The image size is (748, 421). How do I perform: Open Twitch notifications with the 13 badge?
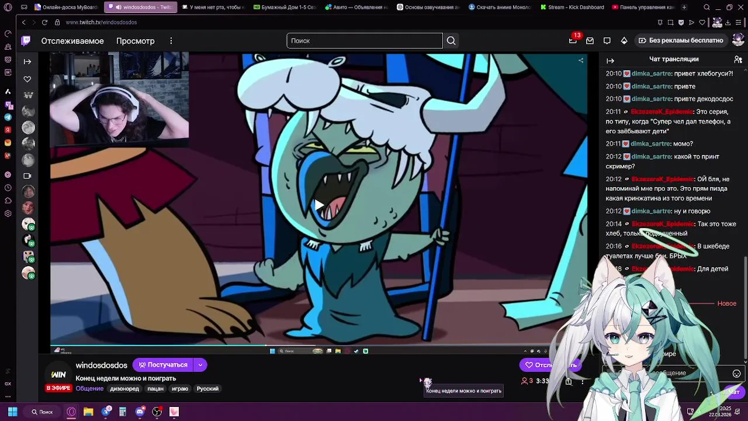573,40
